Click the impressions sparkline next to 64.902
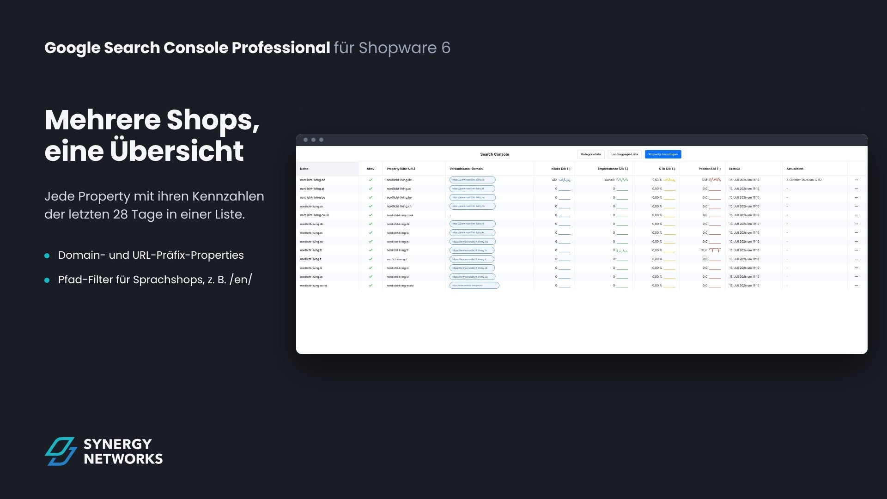 tap(622, 180)
